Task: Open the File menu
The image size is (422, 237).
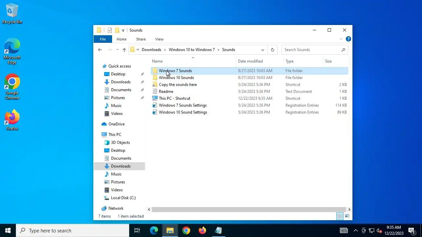Action: point(103,39)
